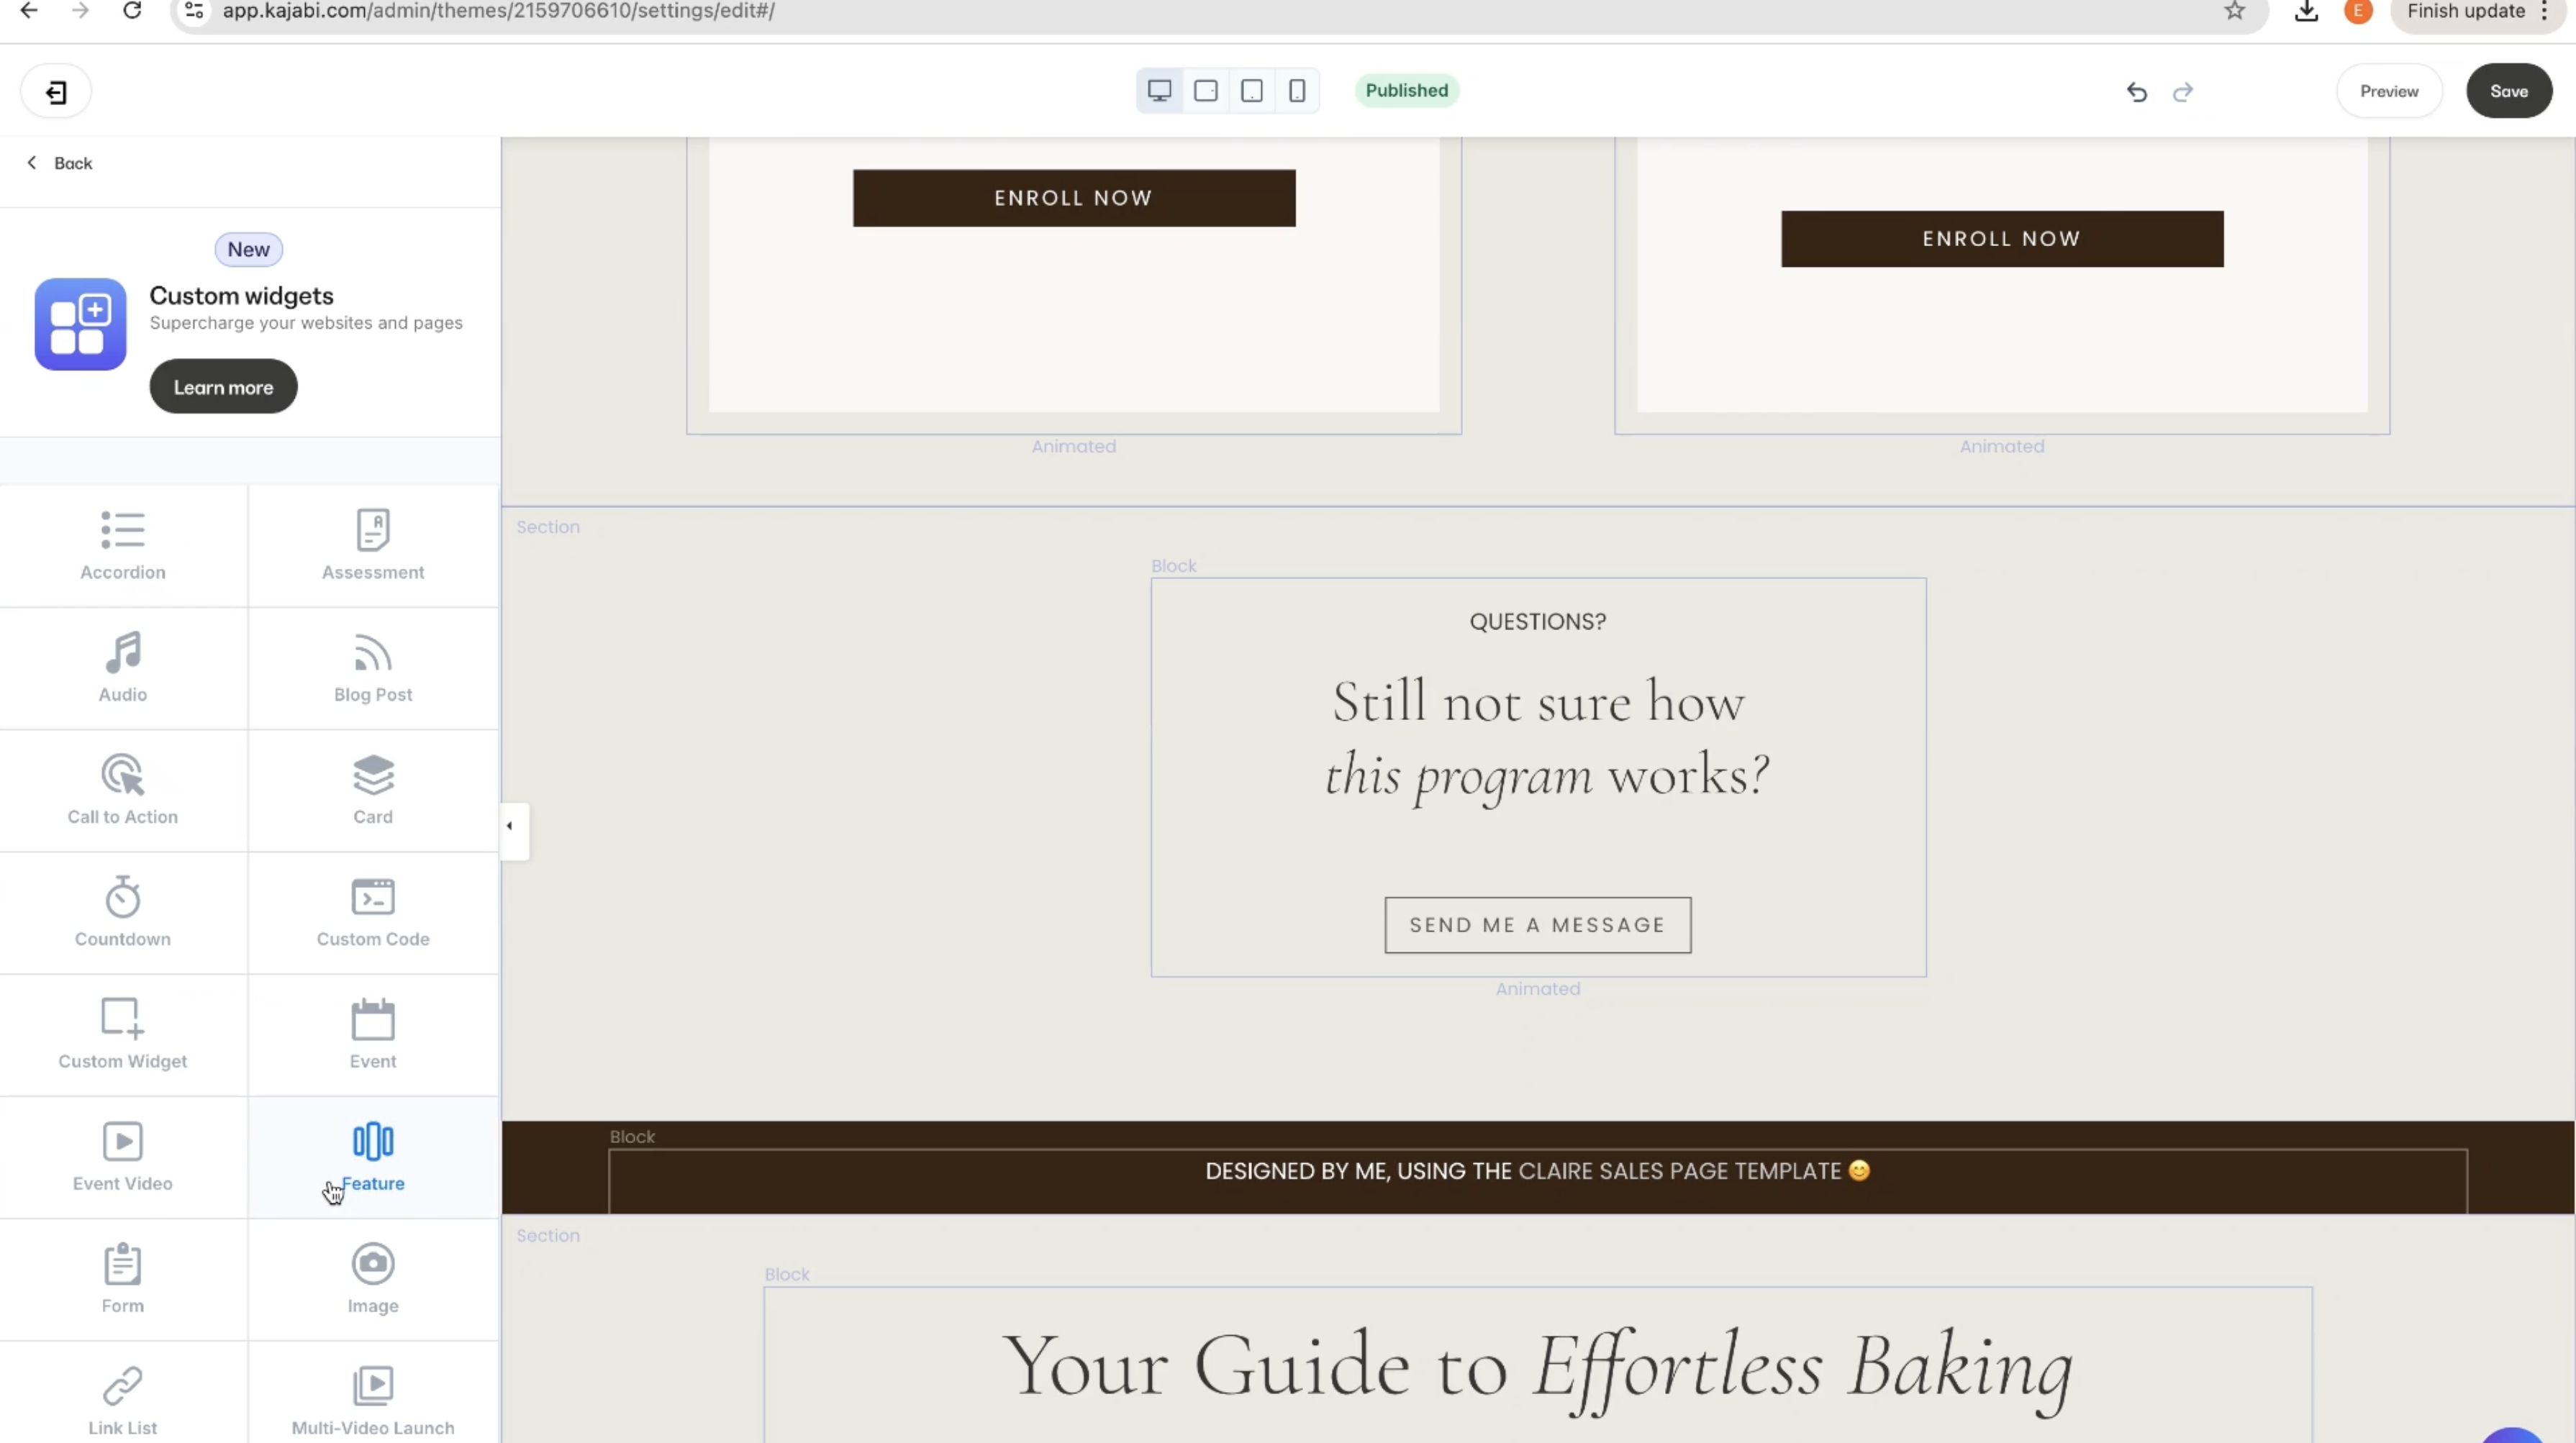
Task: Switch to tablet portrait preview
Action: pos(1251,91)
